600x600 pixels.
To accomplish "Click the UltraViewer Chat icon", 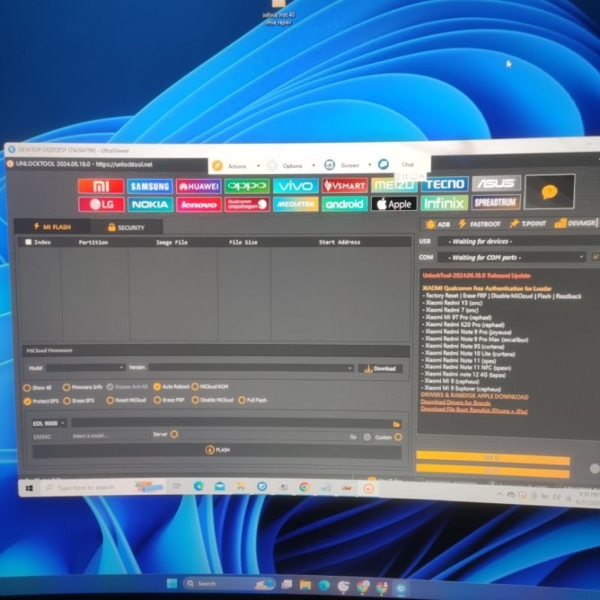I will 383,164.
